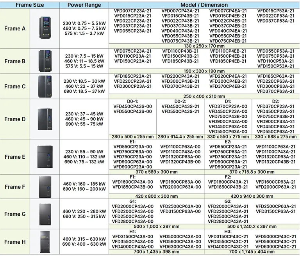
Task: Click the 130 x 250 x 170 mm dimension
Action: point(204,46)
